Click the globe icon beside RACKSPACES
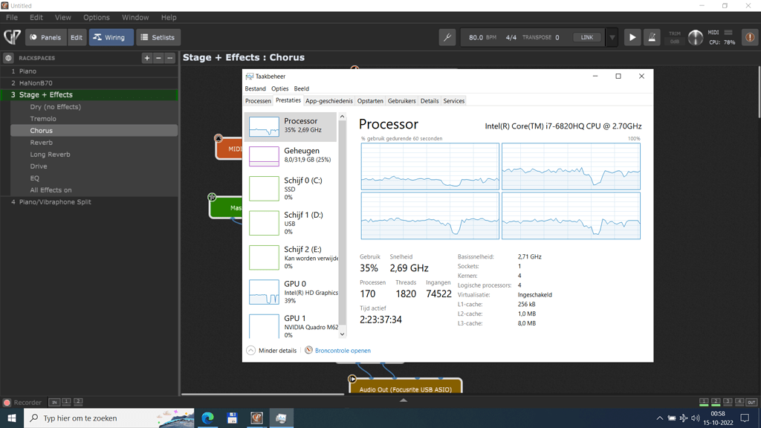The height and width of the screenshot is (428, 761). tap(7, 58)
